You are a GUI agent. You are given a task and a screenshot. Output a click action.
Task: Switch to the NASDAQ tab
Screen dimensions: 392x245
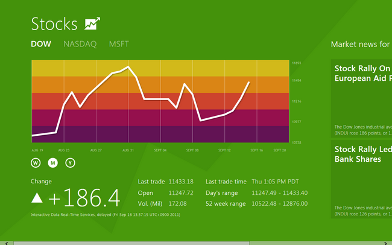coord(80,44)
